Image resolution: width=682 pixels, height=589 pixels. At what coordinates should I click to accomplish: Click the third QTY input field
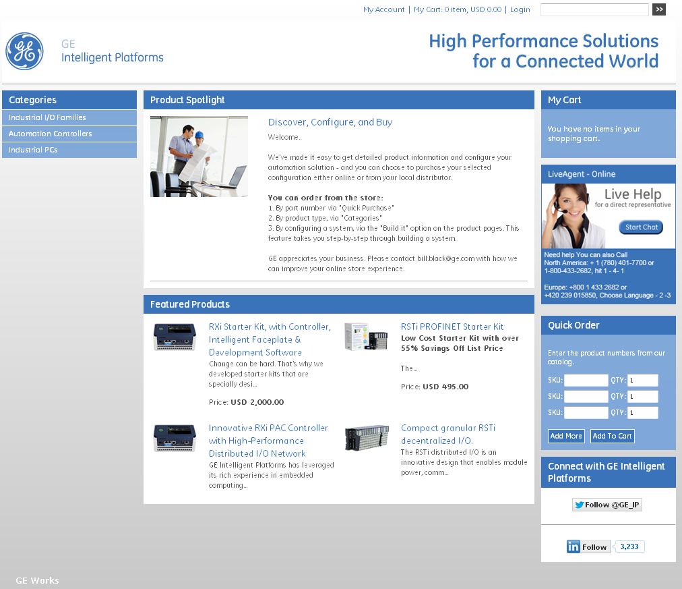[642, 412]
